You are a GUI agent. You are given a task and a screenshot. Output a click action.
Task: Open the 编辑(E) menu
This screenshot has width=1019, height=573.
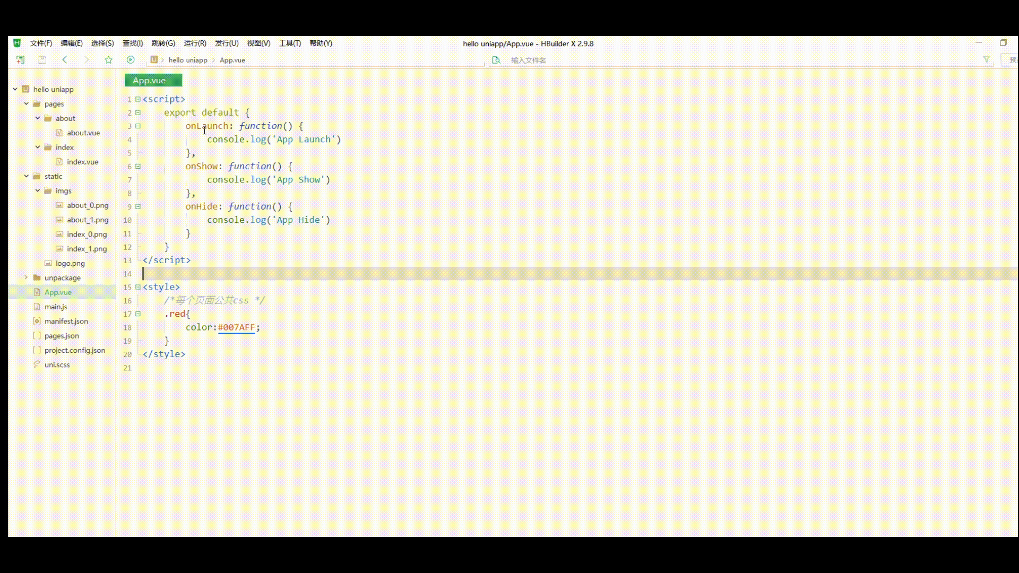[72, 44]
